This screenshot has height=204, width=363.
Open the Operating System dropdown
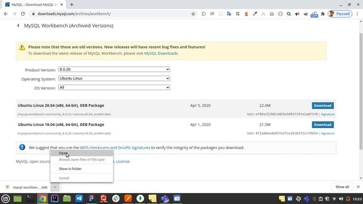pos(114,78)
